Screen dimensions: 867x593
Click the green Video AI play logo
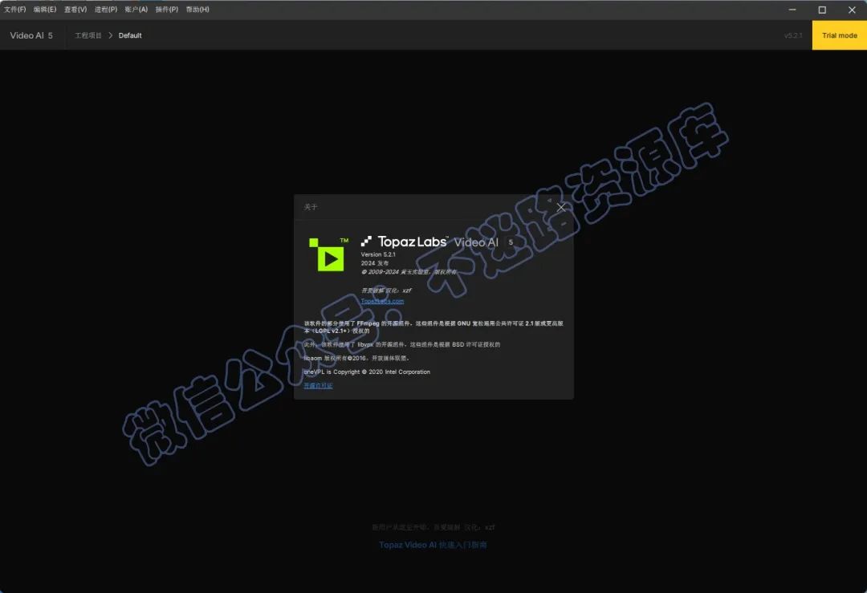328,255
